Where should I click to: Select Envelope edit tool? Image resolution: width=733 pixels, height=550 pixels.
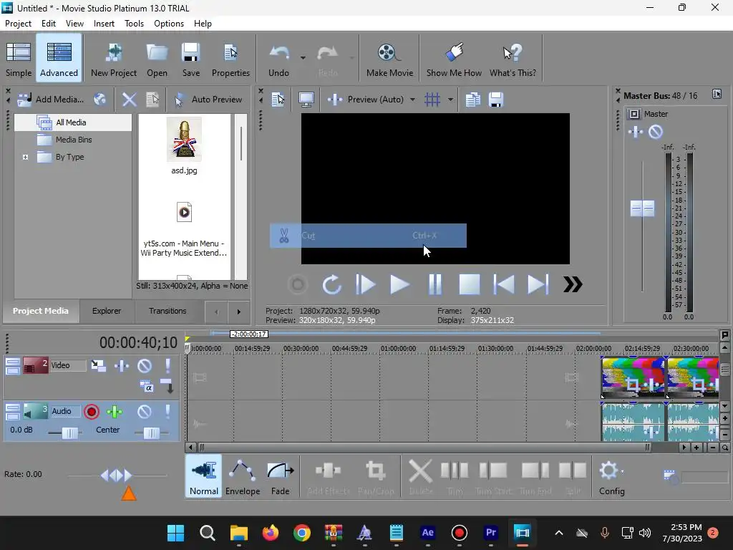243,477
